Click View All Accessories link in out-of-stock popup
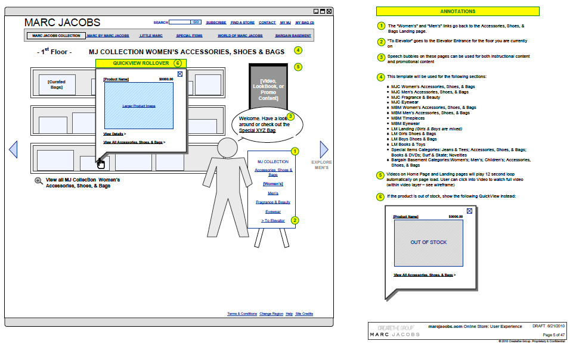 (x=425, y=275)
